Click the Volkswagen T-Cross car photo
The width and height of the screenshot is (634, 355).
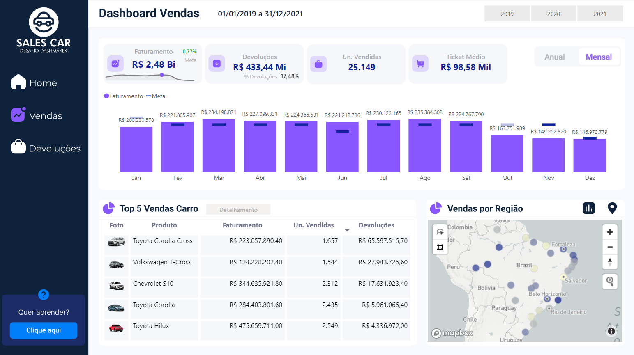[116, 265]
